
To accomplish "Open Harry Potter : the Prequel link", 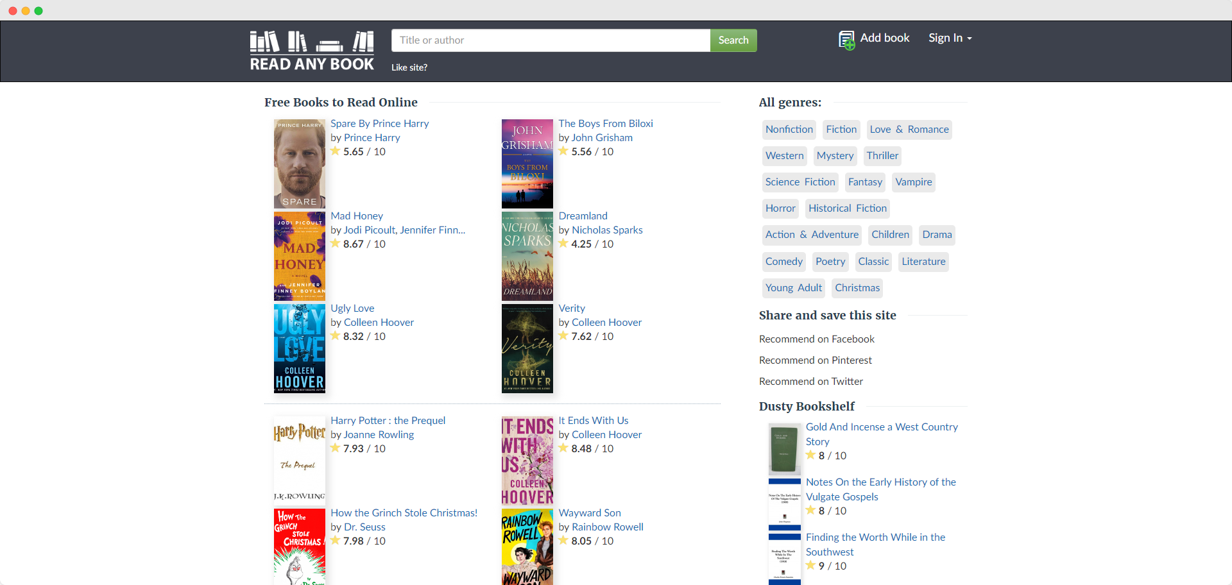I will 388,421.
